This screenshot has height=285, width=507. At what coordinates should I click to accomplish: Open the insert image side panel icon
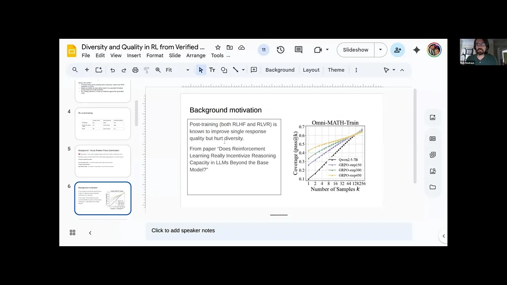click(x=433, y=117)
